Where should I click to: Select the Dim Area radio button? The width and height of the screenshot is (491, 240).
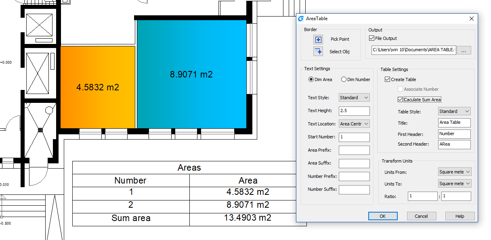point(311,79)
